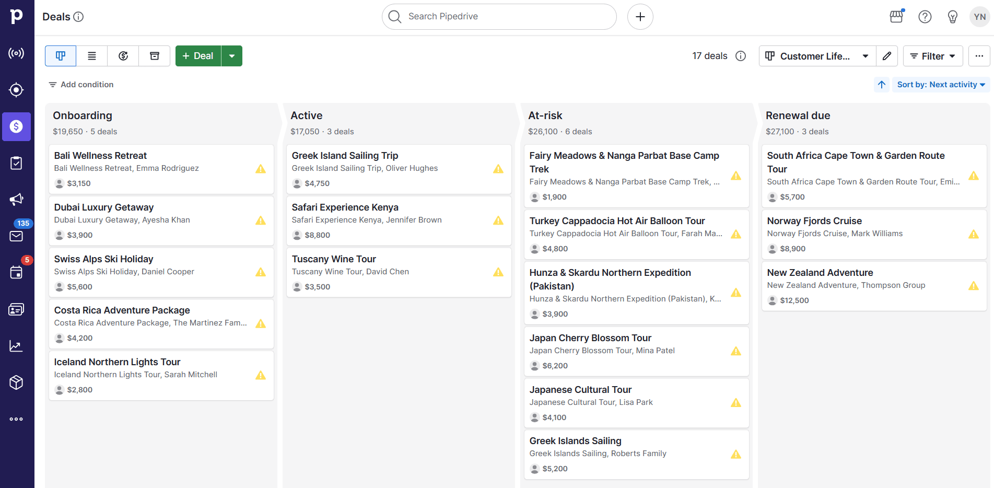This screenshot has height=488, width=994.
Task: Open the Insights chart icon in sidebar
Action: 16,346
